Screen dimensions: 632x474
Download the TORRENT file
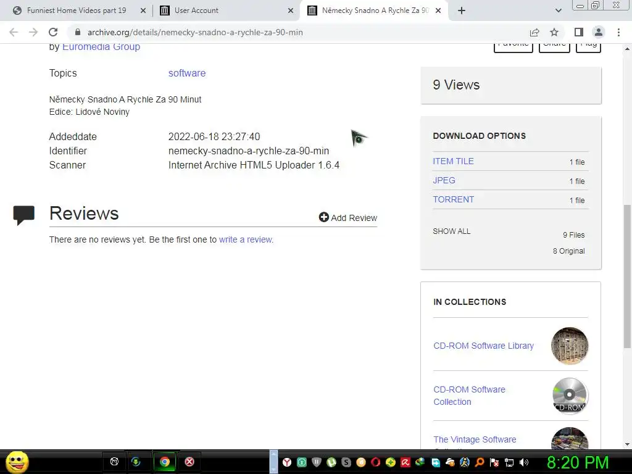click(454, 199)
